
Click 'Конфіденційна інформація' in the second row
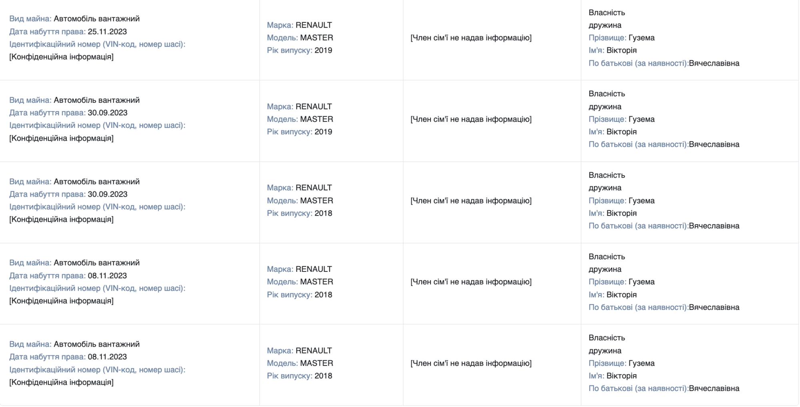pos(61,138)
